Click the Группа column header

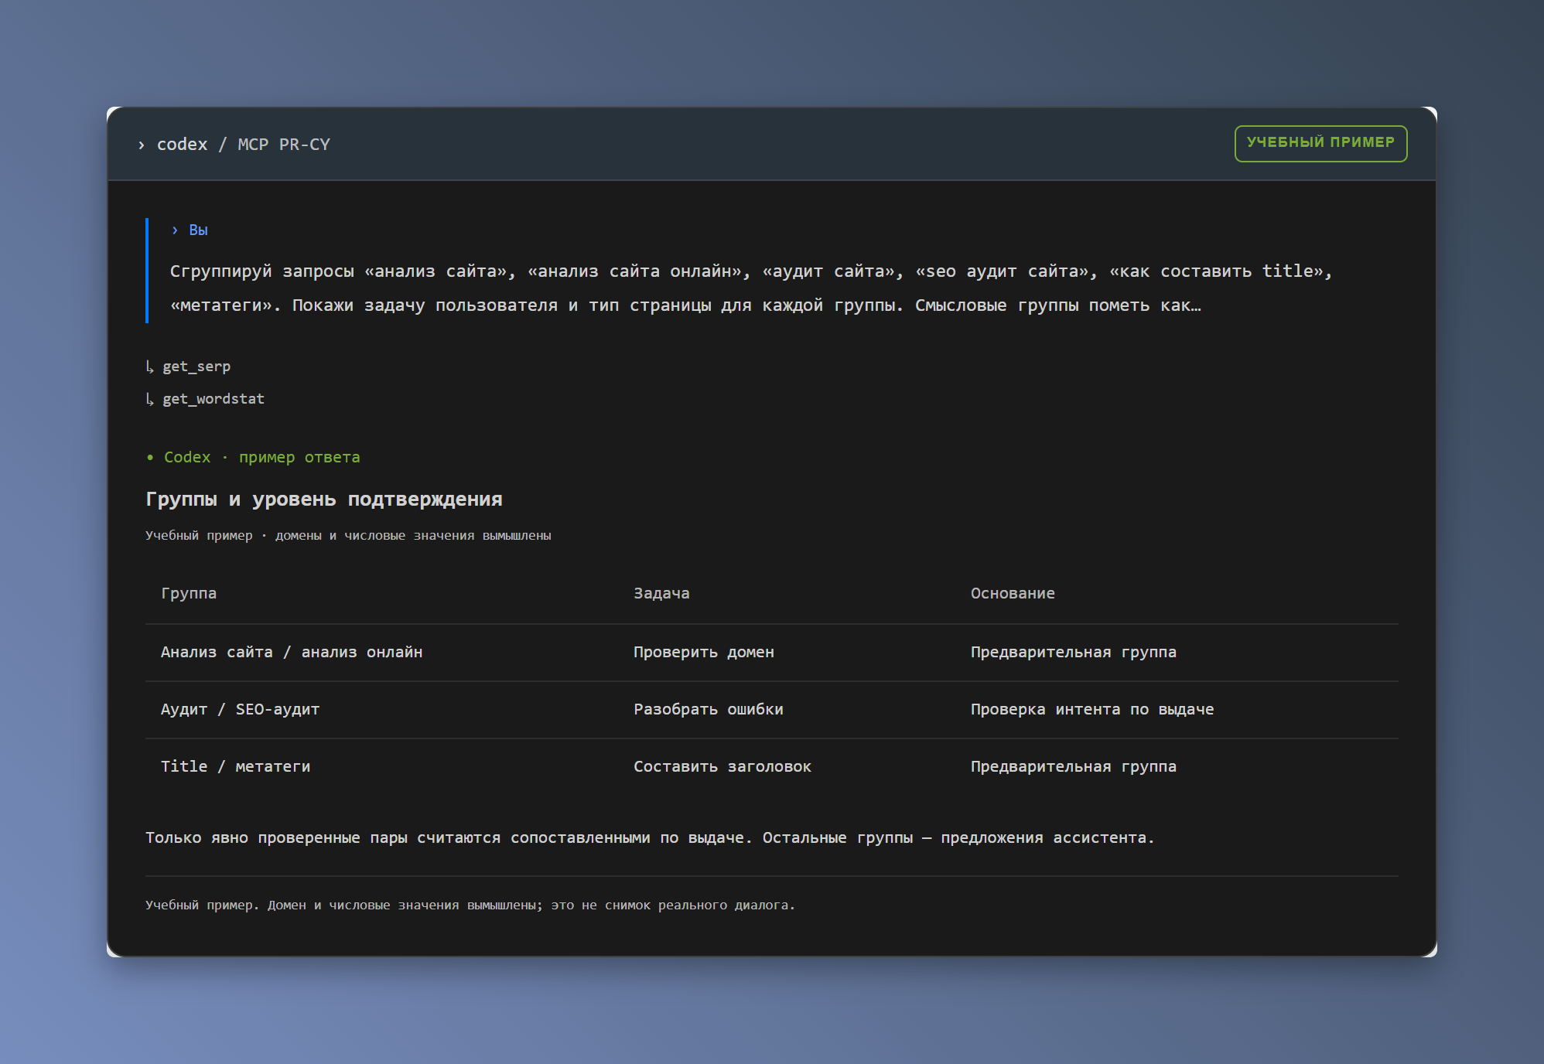pyautogui.click(x=189, y=593)
